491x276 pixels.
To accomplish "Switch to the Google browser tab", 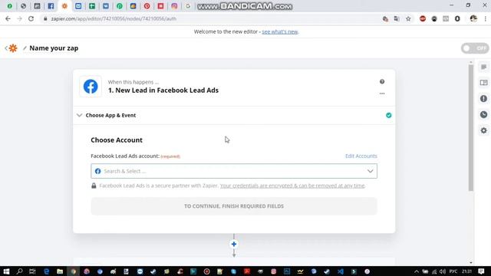I will click(188, 6).
